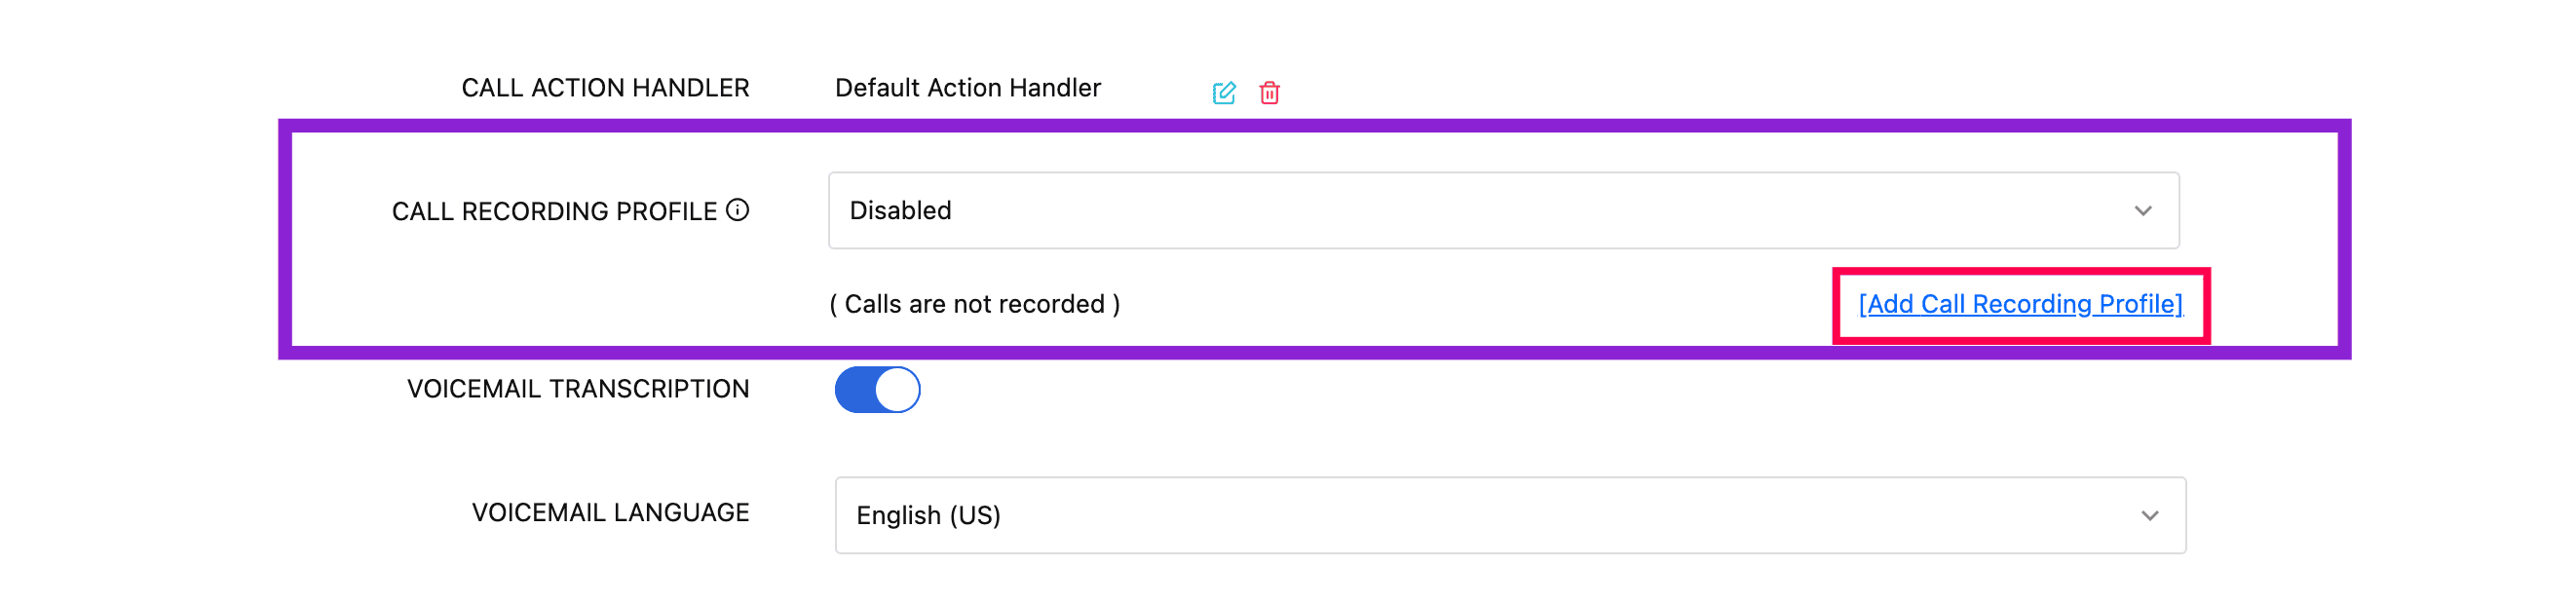Toggle the Voicemail Transcription switch

point(877,390)
